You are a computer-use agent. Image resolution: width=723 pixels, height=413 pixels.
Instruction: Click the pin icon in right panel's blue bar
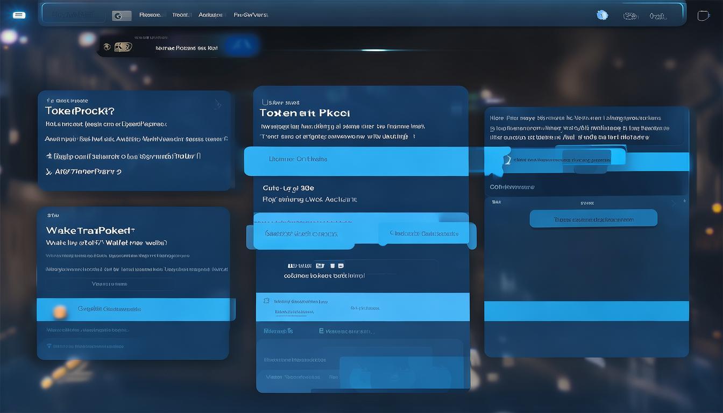(506, 160)
